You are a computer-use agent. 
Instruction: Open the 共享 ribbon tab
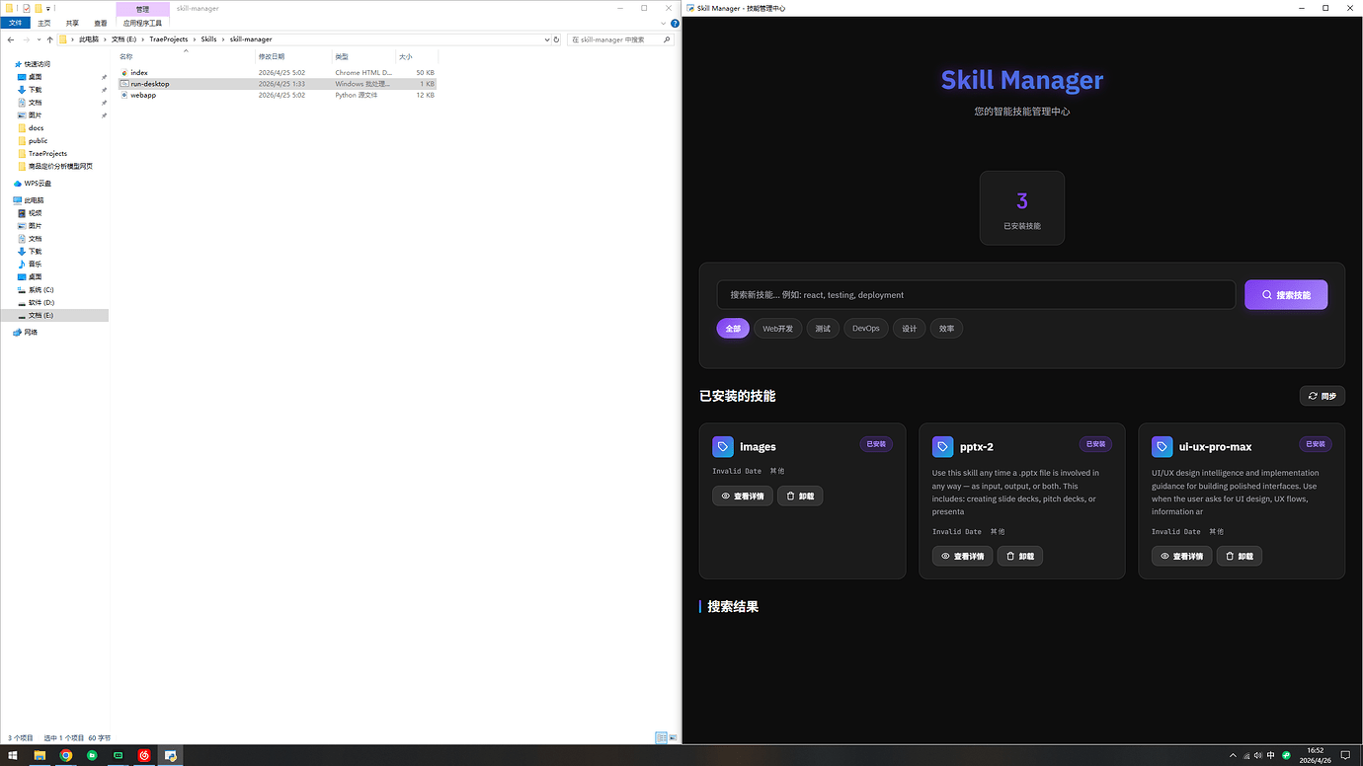point(72,23)
